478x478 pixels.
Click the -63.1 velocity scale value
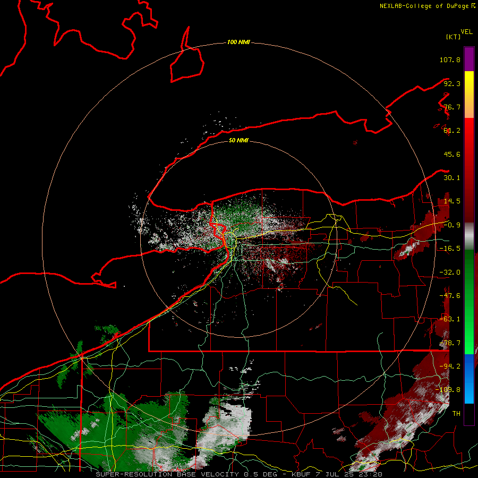point(450,319)
